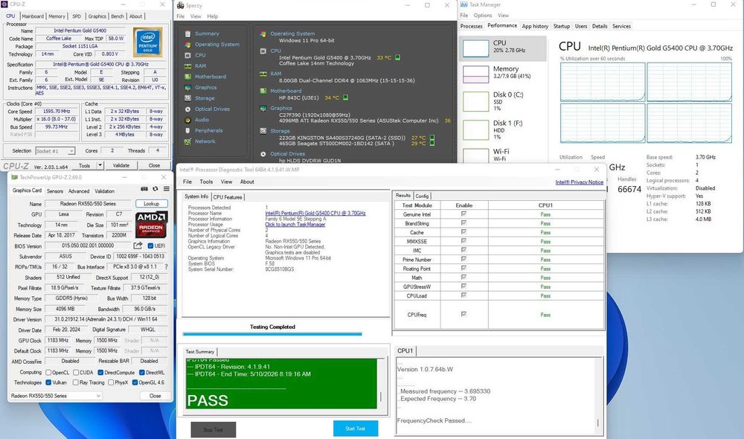Screen dimensions: 744x439
Task: Click Test Summary vertical scrollbar
Action: click(380, 383)
